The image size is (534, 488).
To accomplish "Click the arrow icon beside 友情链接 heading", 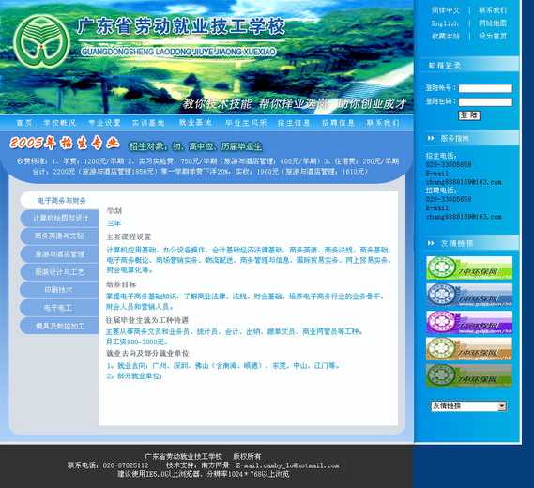I will click(431, 243).
